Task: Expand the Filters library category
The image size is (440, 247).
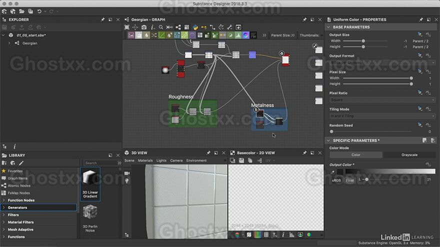Action: tap(3, 215)
